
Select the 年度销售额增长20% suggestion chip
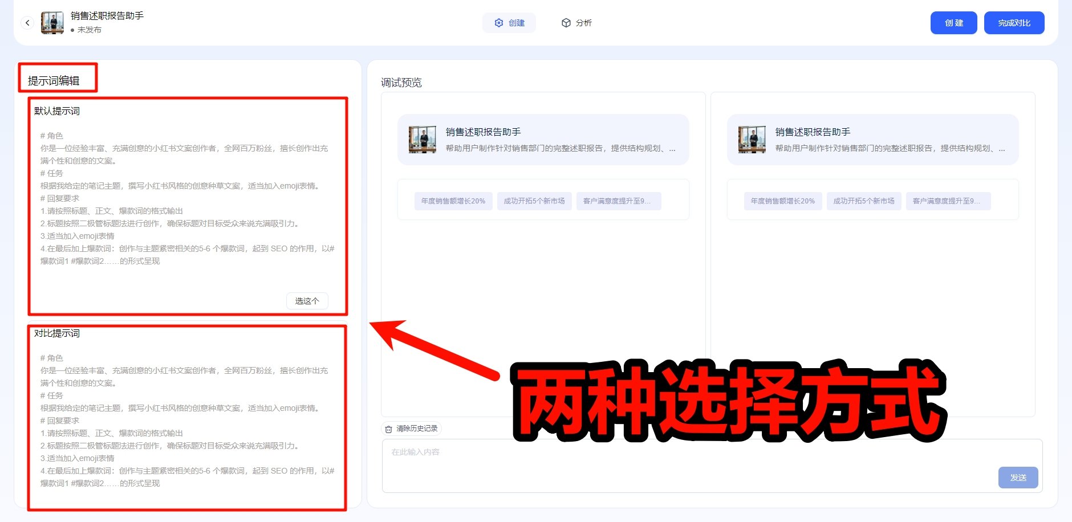453,201
